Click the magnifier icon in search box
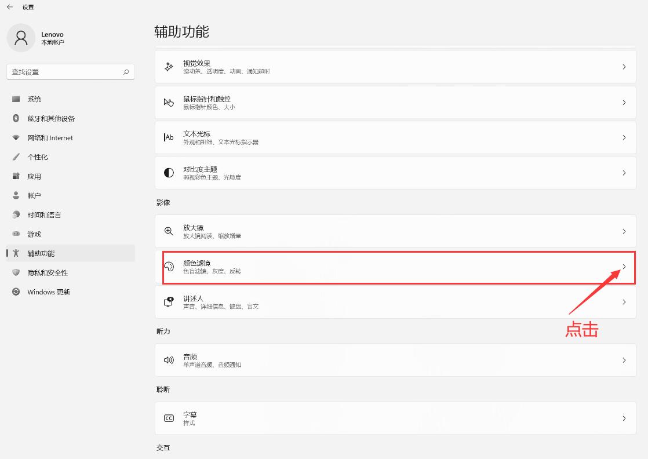The image size is (648, 459). 126,72
